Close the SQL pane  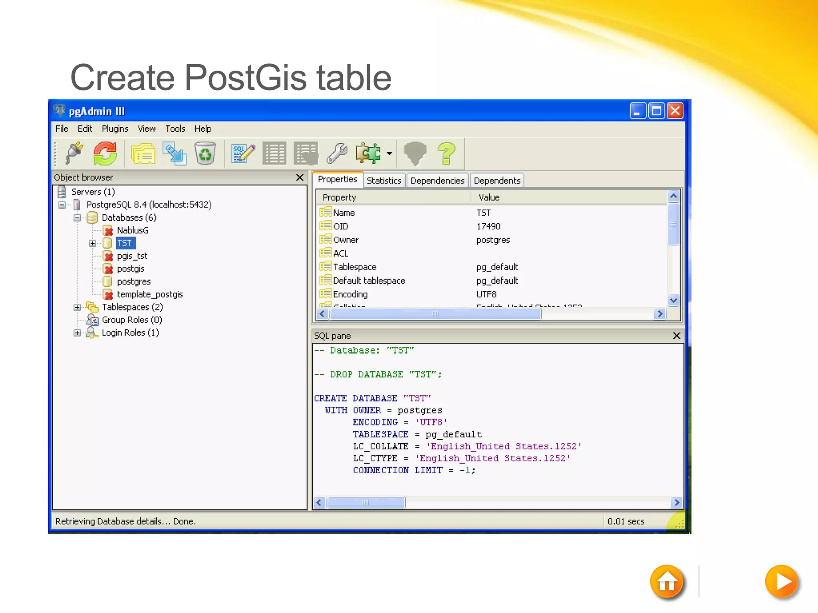[677, 336]
